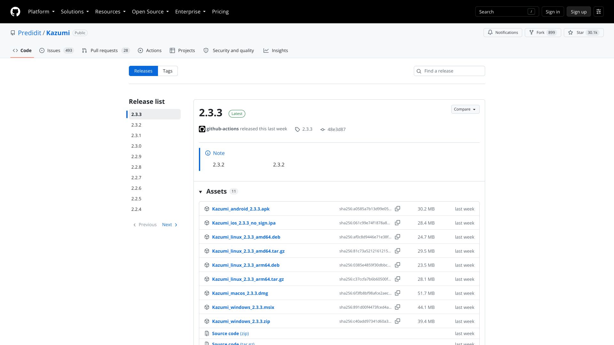This screenshot has height=345, width=614.
Task: Open the appearance settings icon in header
Action: pyautogui.click(x=599, y=11)
